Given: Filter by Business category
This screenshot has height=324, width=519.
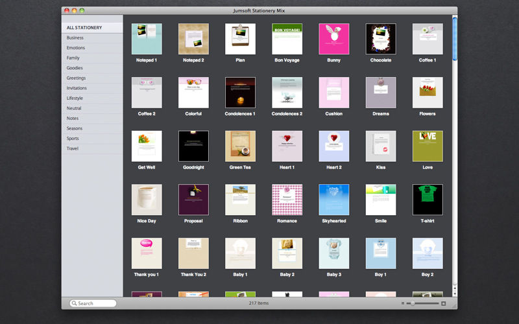Looking at the screenshot, I should [92, 38].
